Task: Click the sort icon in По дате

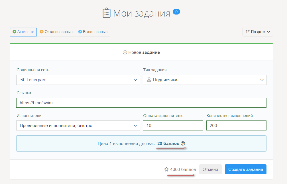Action: tap(247, 32)
